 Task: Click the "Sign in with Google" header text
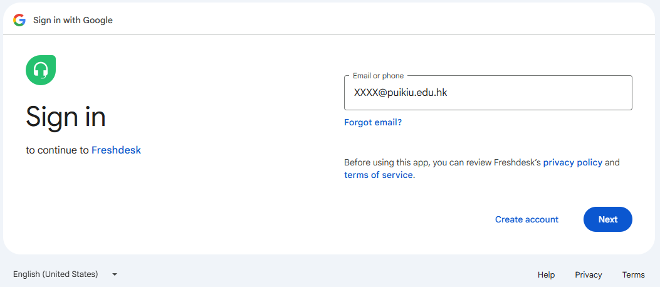point(73,20)
